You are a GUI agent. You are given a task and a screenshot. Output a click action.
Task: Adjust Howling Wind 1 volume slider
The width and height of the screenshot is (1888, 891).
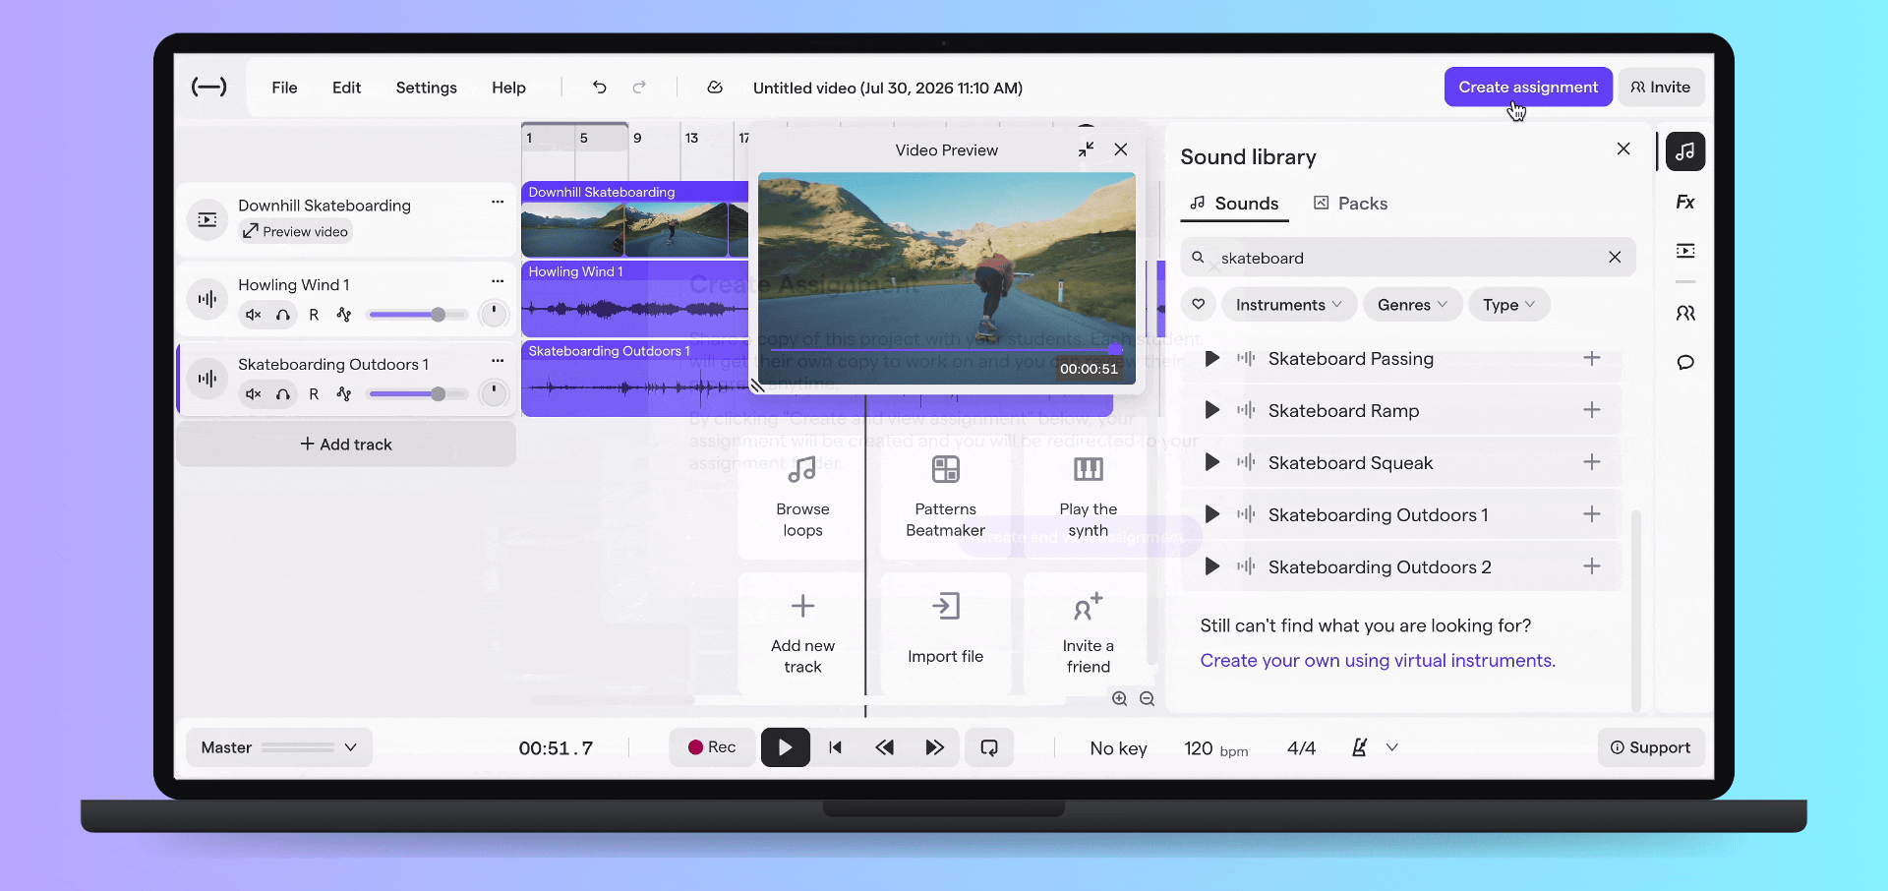click(x=418, y=315)
